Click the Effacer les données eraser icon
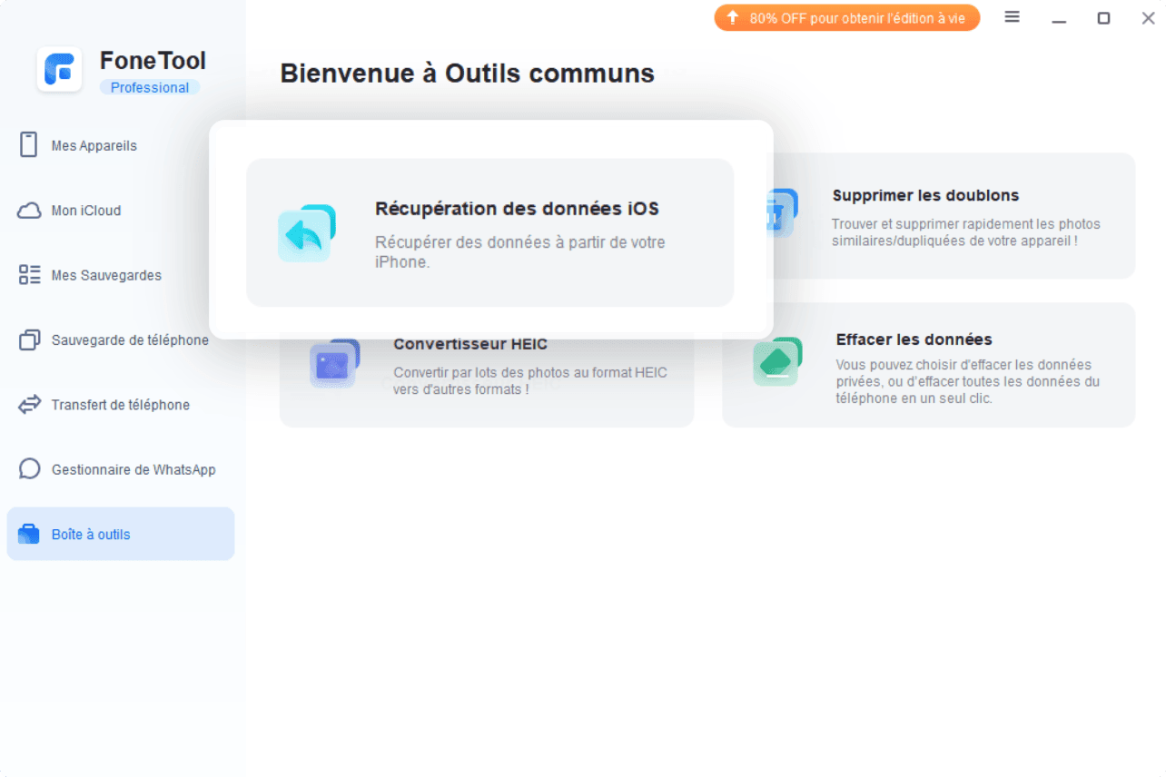Image resolution: width=1166 pixels, height=777 pixels. [x=776, y=361]
